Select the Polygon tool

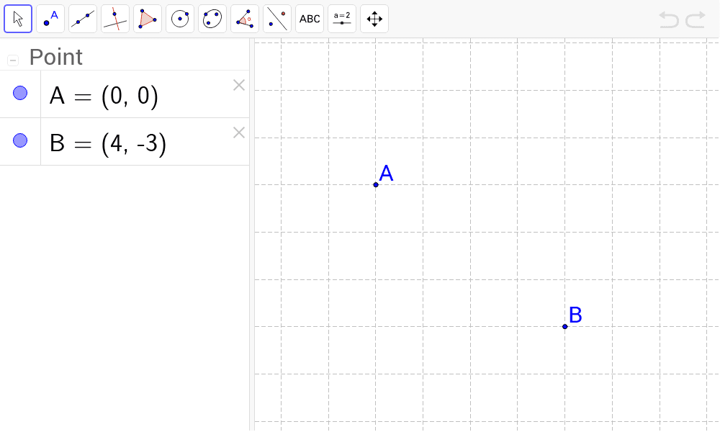point(148,19)
